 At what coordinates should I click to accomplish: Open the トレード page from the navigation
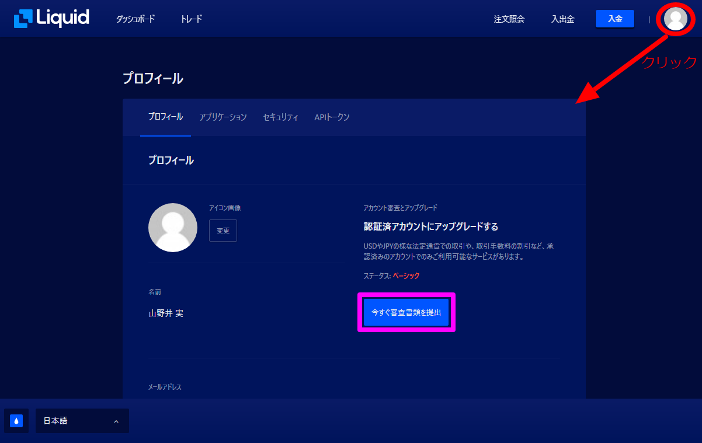click(192, 19)
